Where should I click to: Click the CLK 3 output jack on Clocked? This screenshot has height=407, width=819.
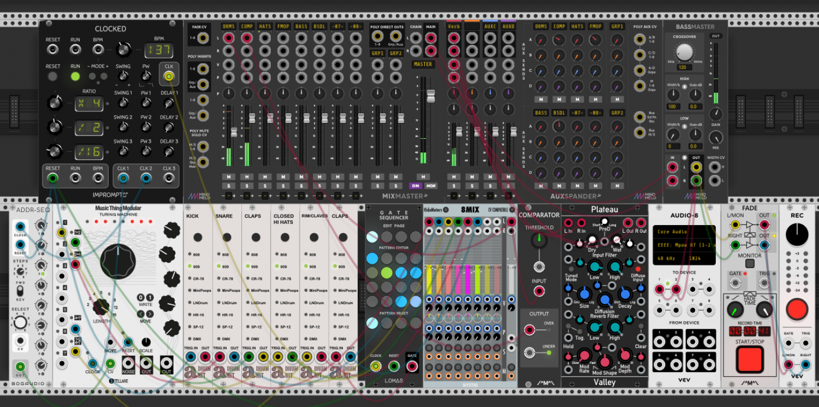tap(169, 178)
